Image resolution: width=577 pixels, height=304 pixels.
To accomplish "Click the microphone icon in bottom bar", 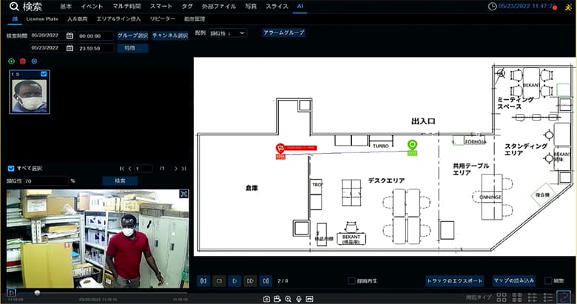I will coord(299,299).
